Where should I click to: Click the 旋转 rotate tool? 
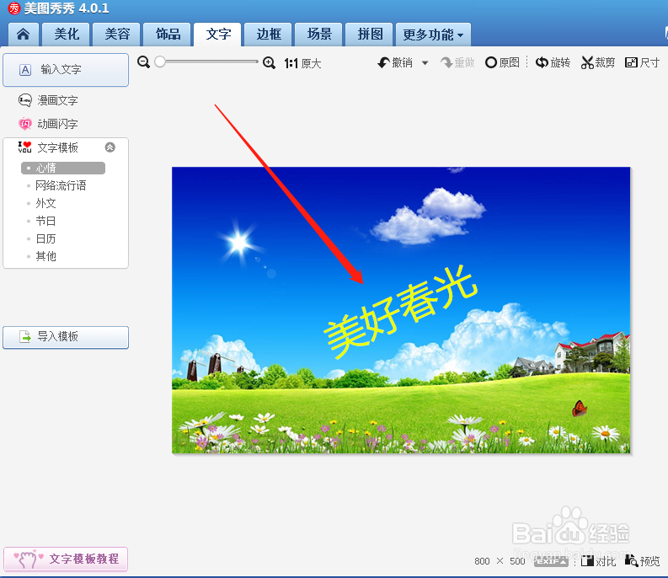[553, 62]
